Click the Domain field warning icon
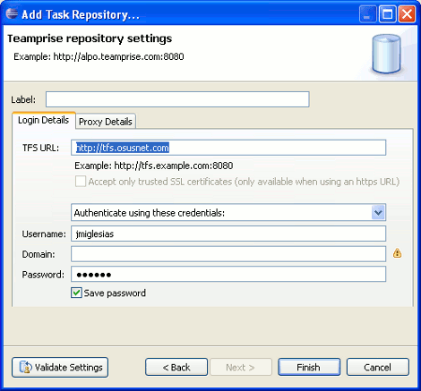Image resolution: width=421 pixels, height=391 pixels. point(397,253)
